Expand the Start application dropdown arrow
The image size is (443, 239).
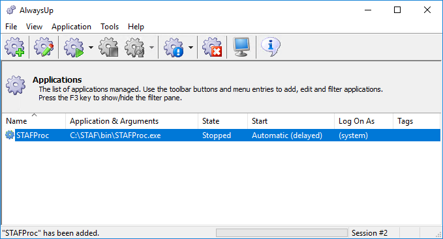(91, 48)
